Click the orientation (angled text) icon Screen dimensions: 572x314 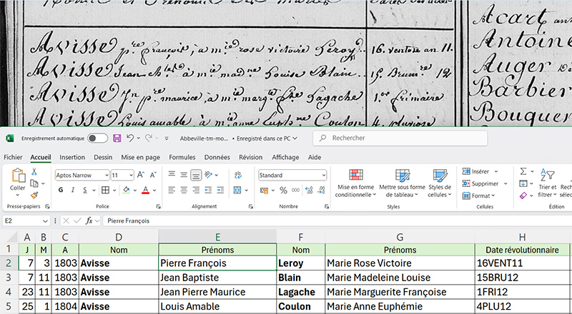point(209,176)
